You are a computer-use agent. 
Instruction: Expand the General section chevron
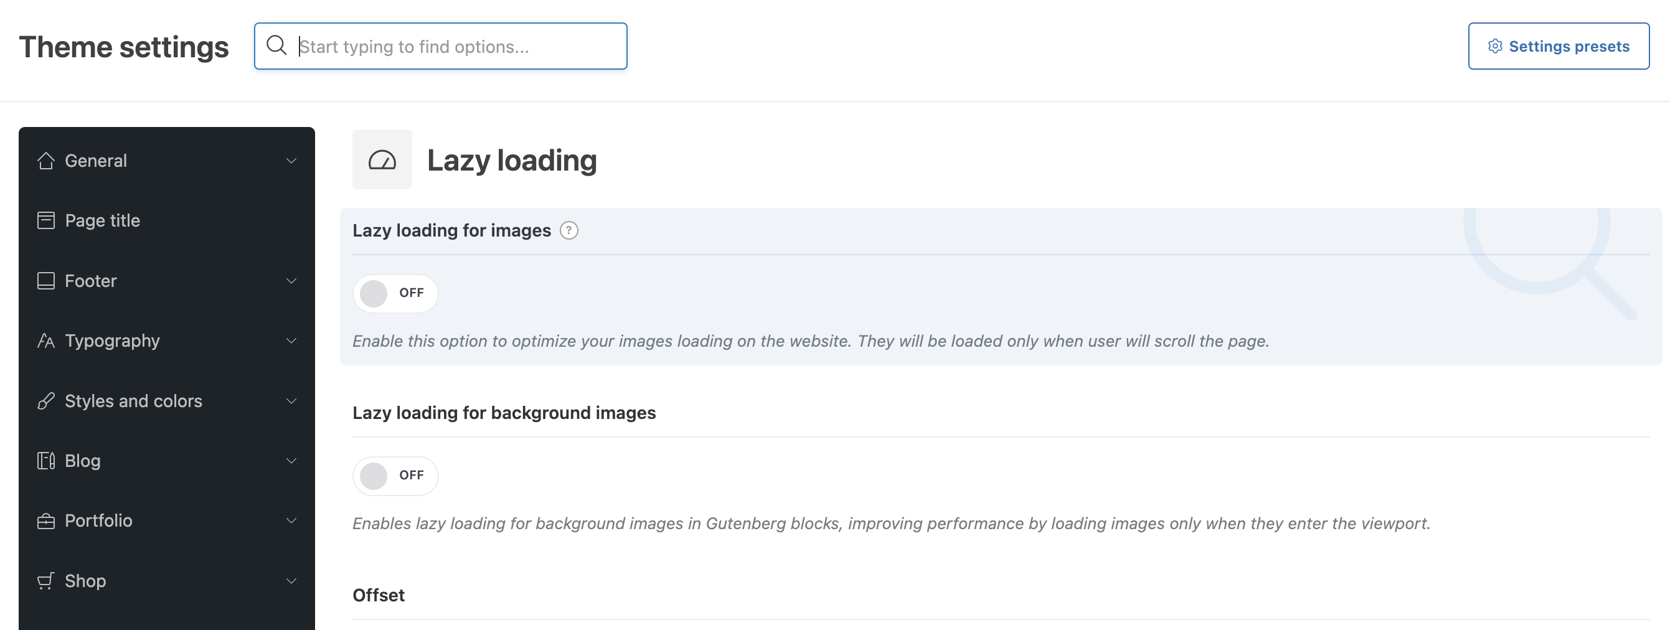(291, 161)
